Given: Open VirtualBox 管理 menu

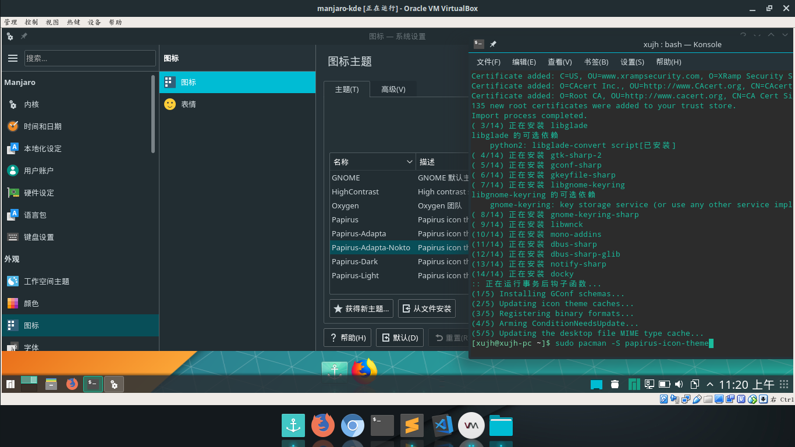Looking at the screenshot, I should coord(10,22).
